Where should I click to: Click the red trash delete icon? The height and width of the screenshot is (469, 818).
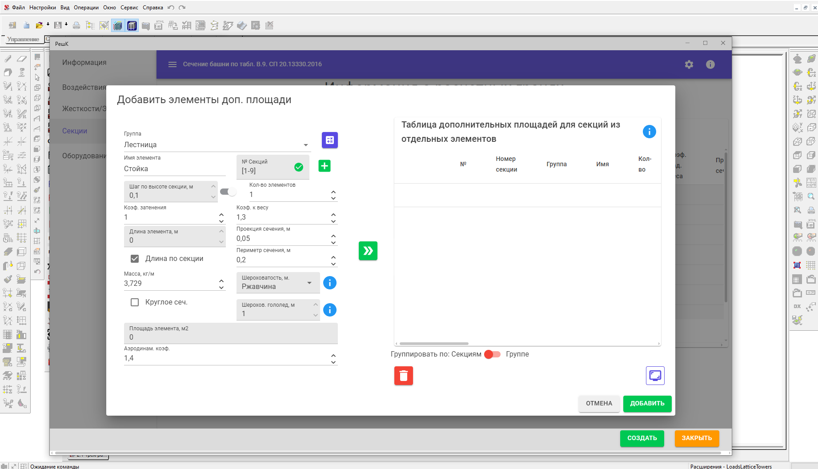click(x=403, y=376)
